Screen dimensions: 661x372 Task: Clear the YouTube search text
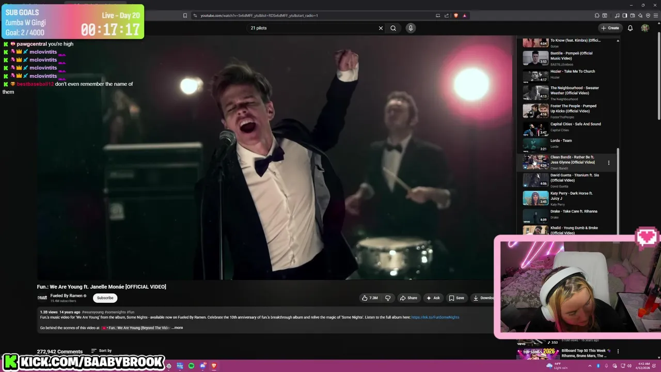381,28
